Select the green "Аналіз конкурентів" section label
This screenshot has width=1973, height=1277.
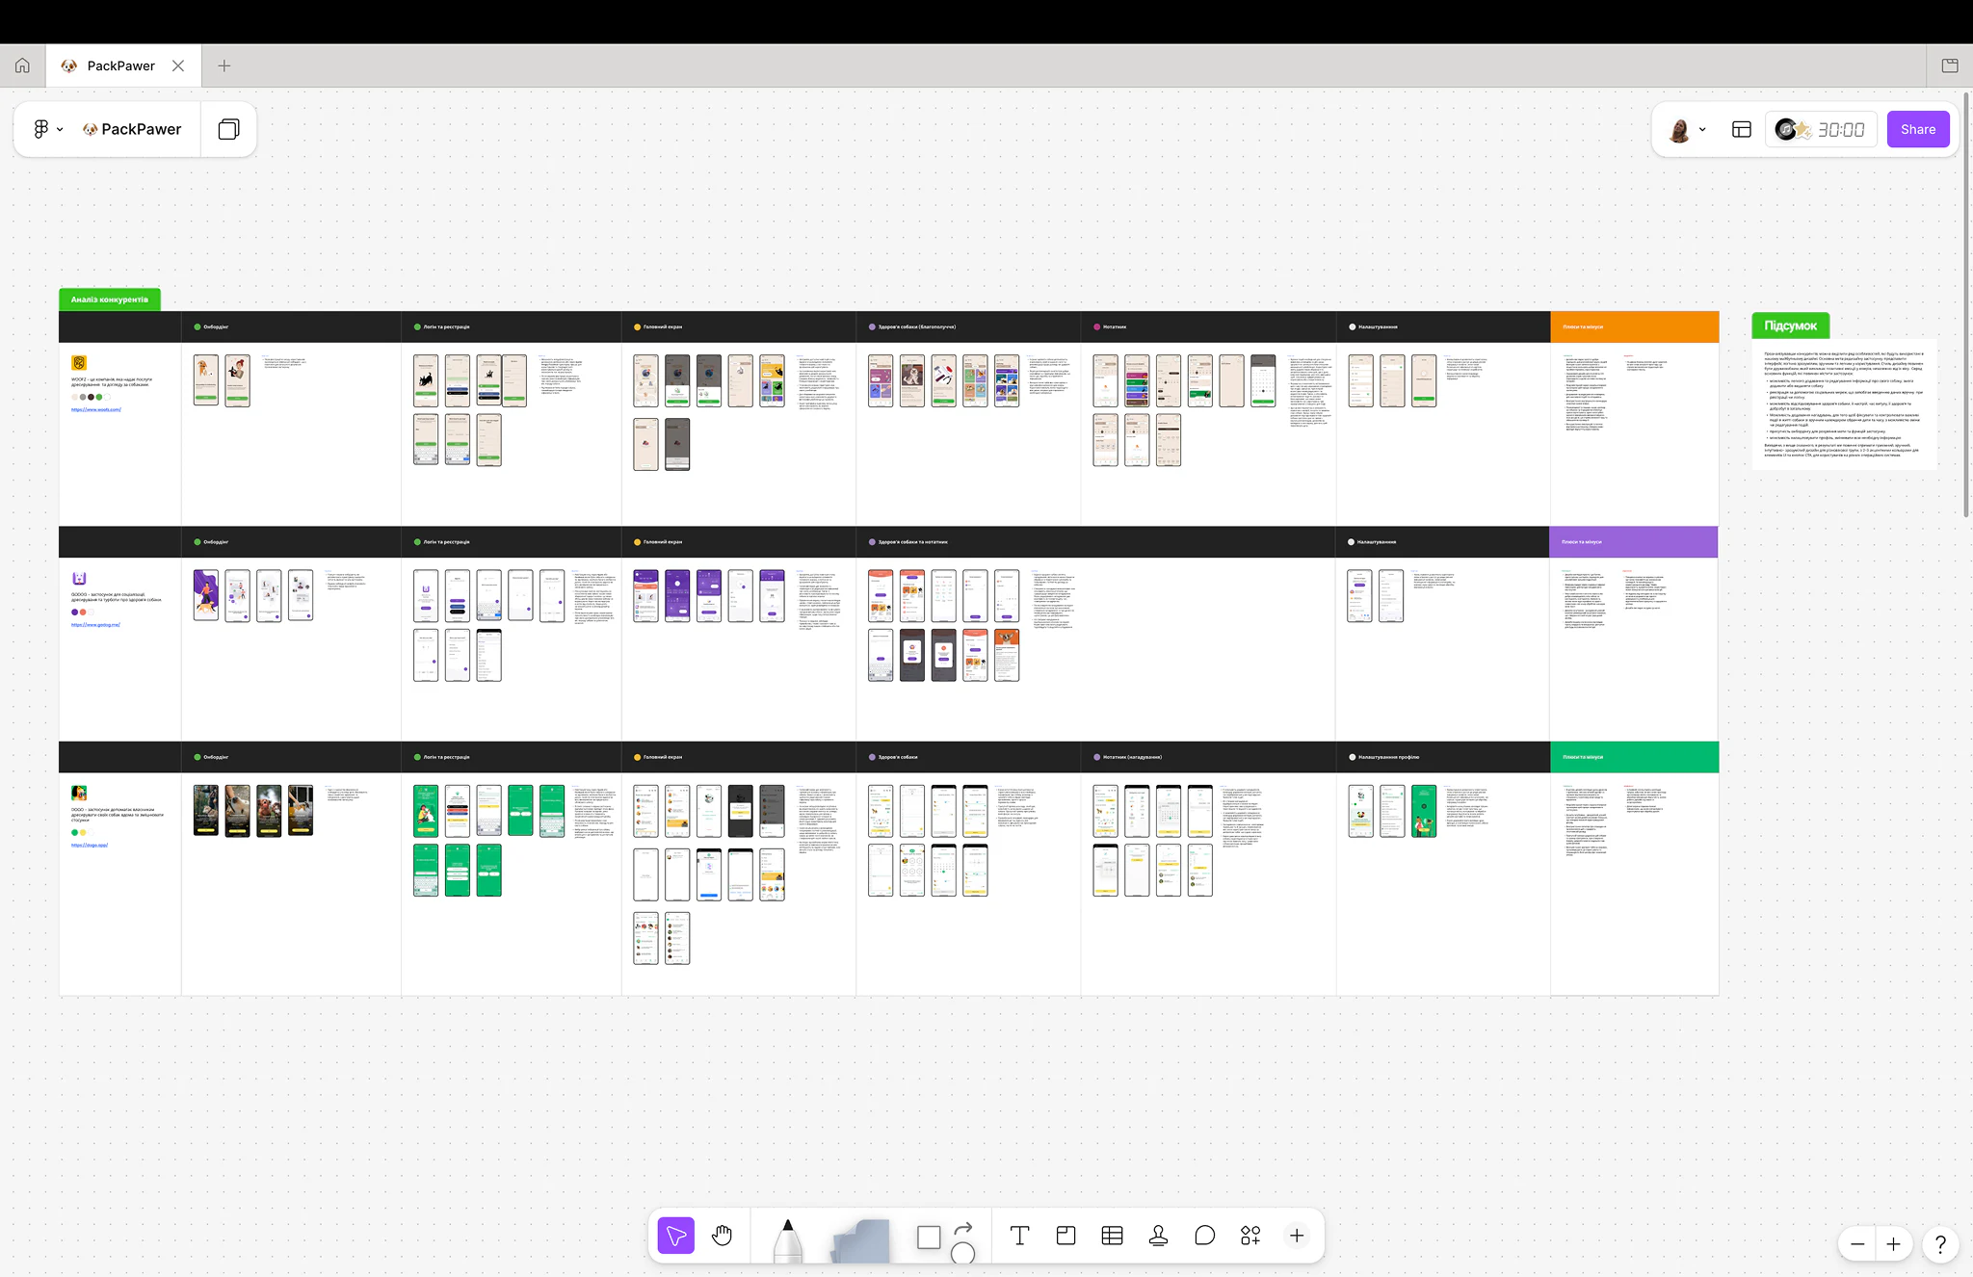[110, 300]
